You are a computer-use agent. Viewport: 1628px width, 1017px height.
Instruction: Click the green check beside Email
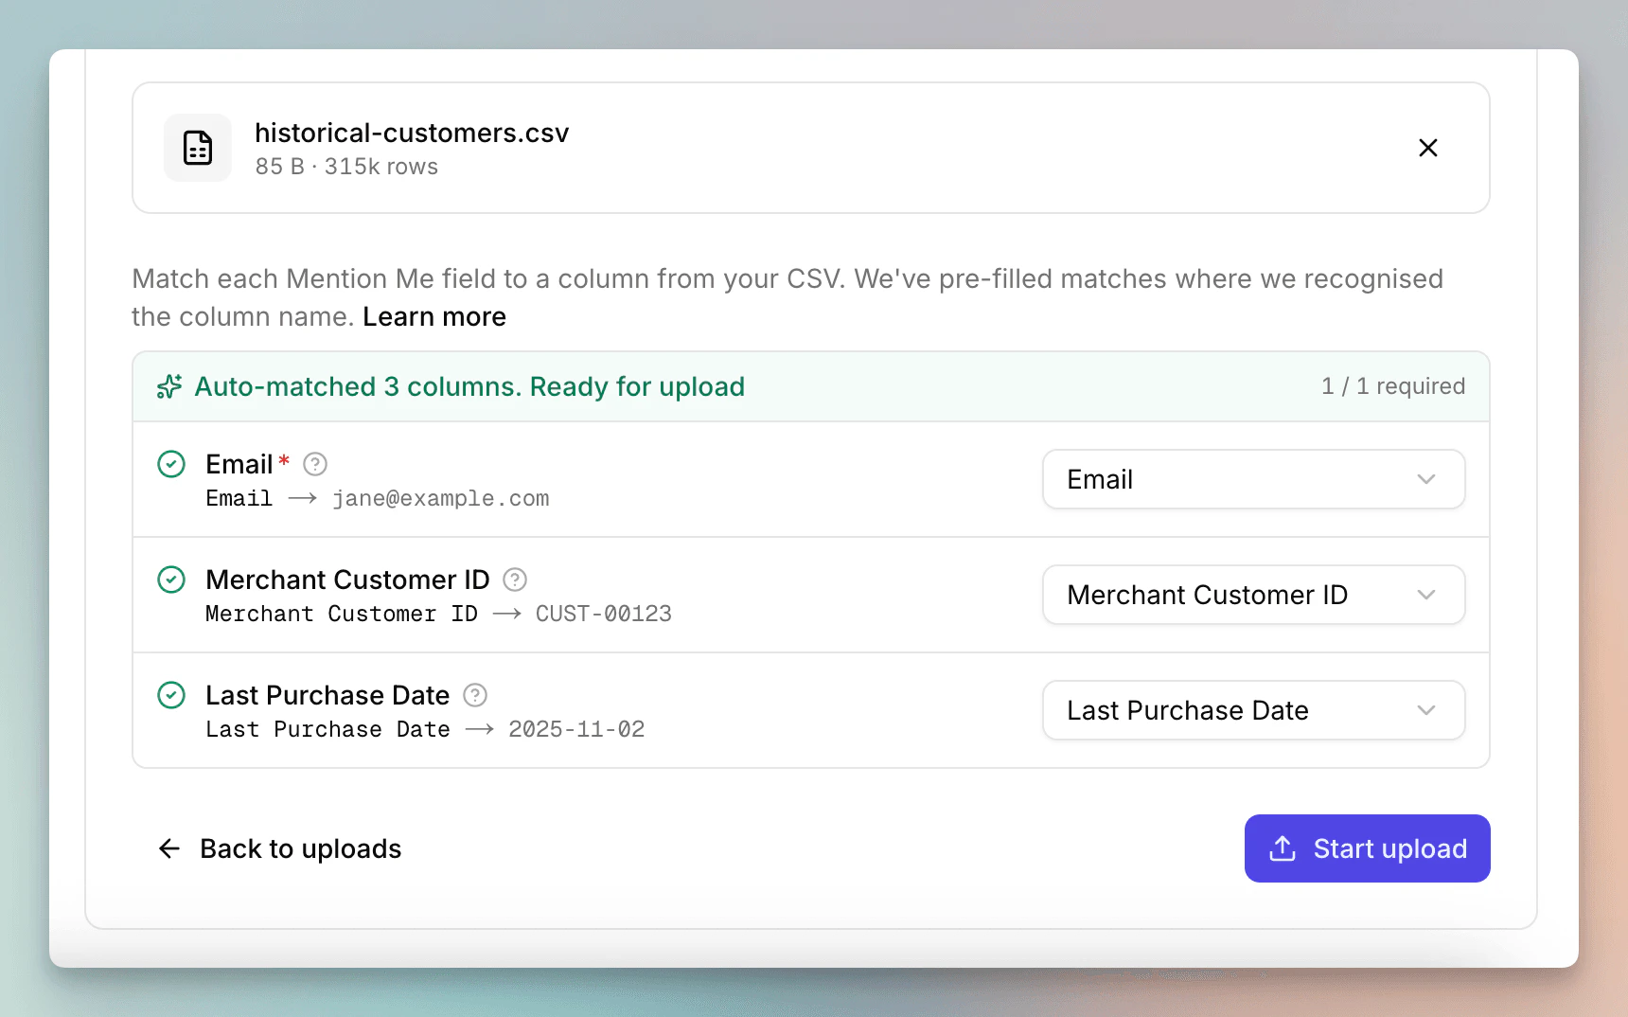171,464
